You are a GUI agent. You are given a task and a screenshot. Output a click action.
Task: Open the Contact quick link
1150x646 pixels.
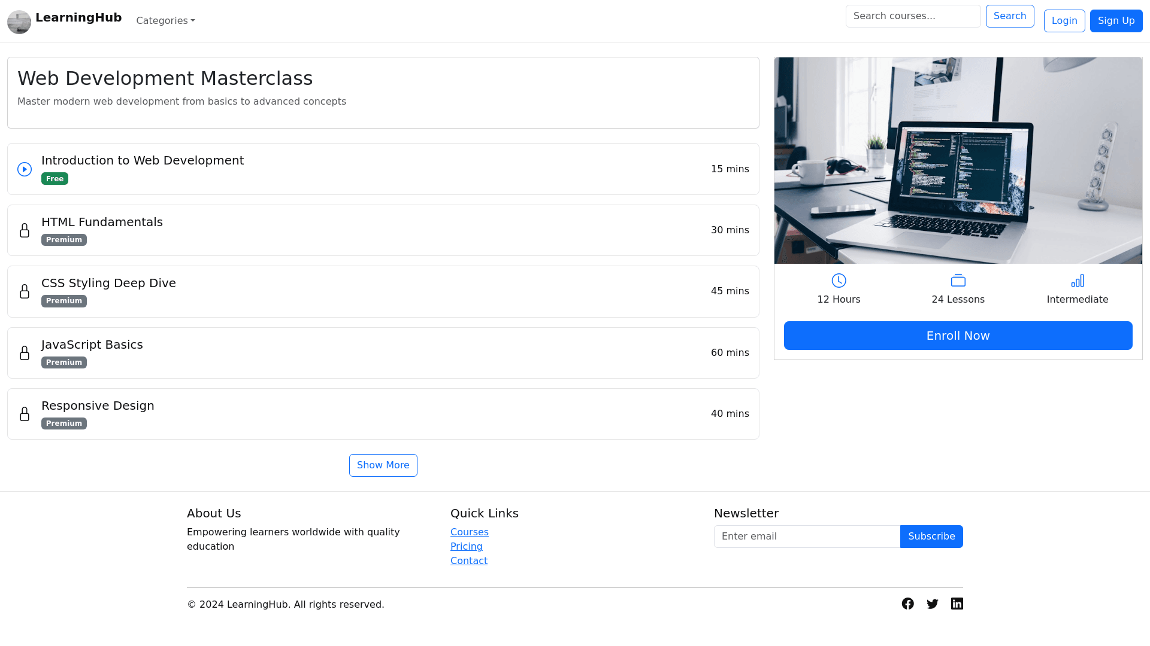pyautogui.click(x=468, y=561)
